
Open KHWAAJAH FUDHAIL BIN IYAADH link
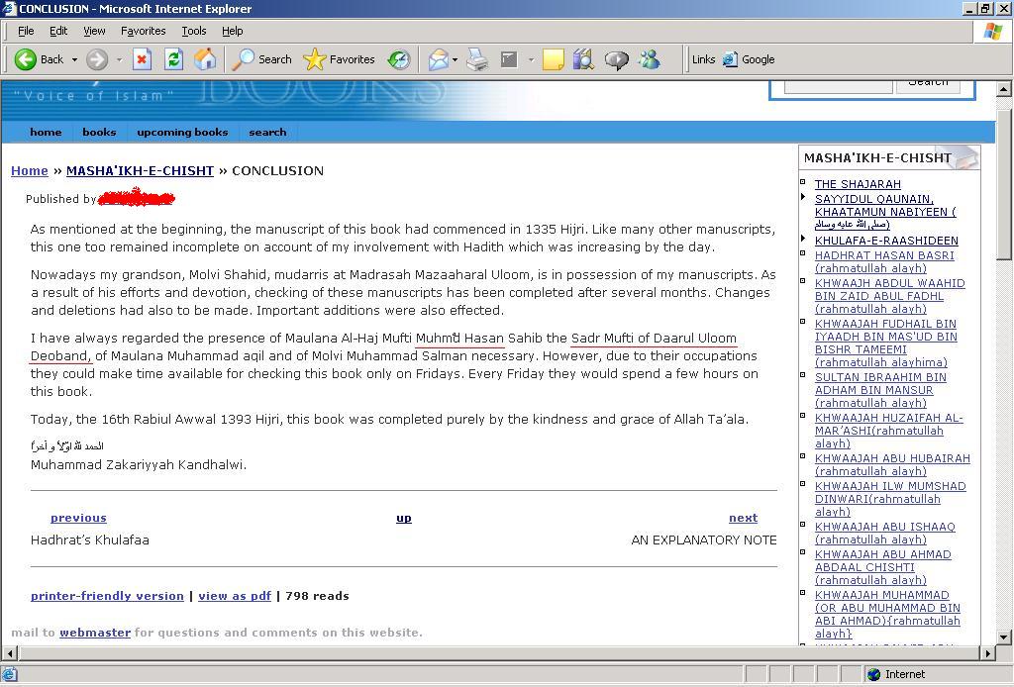click(x=886, y=343)
